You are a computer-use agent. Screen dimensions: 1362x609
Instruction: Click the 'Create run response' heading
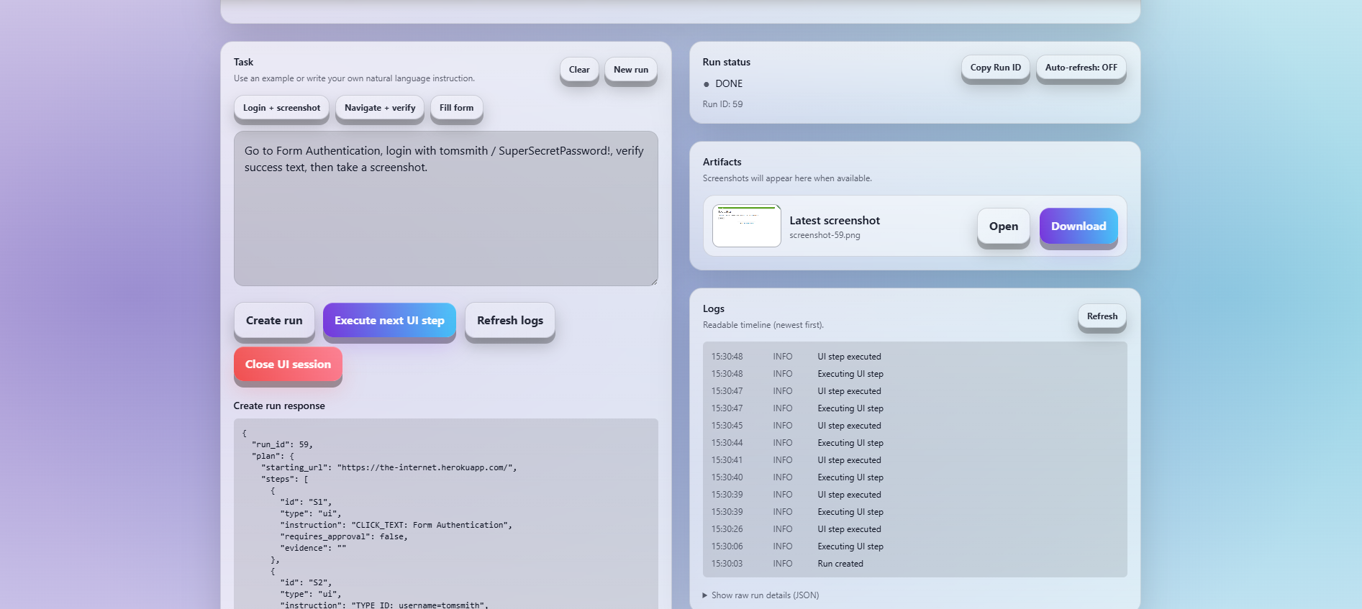279,406
